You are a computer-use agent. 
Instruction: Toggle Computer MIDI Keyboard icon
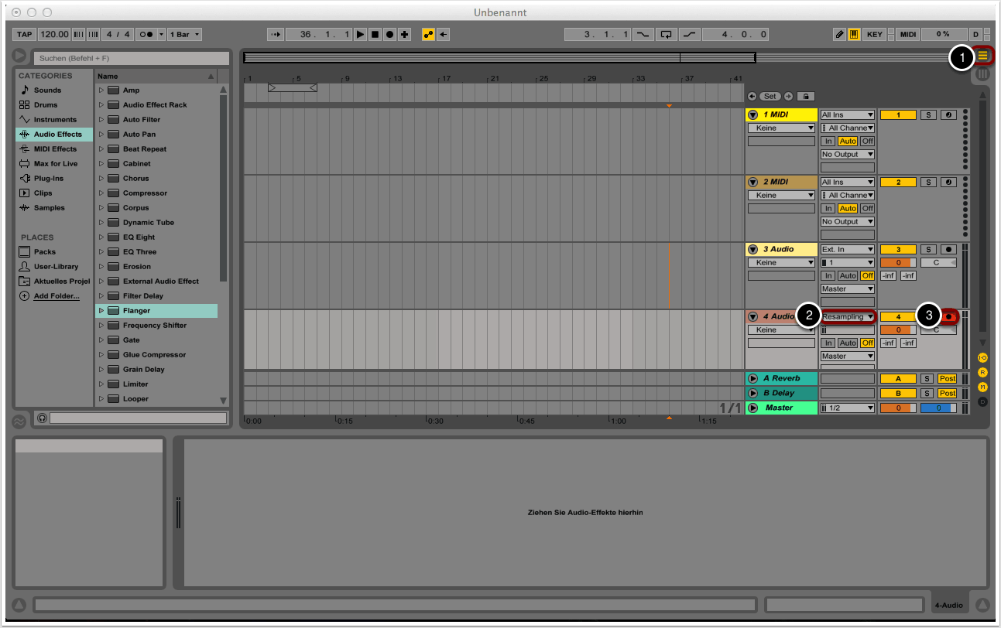pos(854,35)
